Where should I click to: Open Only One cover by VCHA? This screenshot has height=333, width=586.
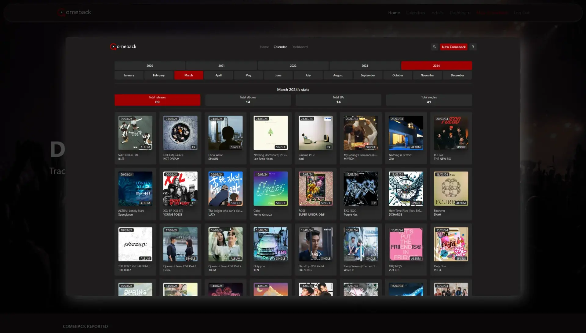pyautogui.click(x=451, y=244)
